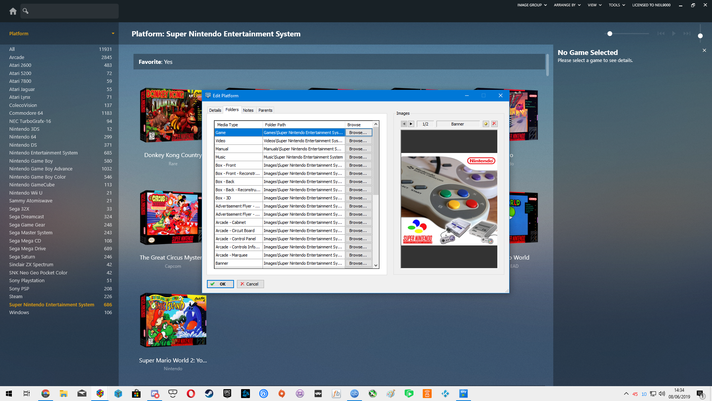Open Opera browser from taskbar
The height and width of the screenshot is (401, 712).
pyautogui.click(x=191, y=394)
